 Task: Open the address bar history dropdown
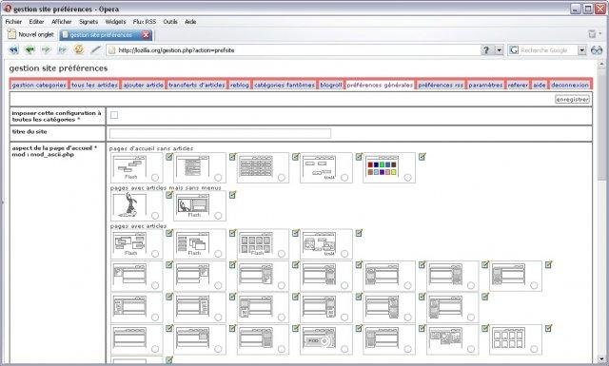499,50
